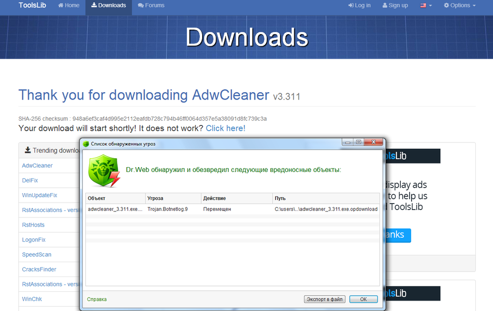Screen dimensions: 493x311
Task: Select the adwcleaner_3.311.exe threat row
Action: coord(233,209)
